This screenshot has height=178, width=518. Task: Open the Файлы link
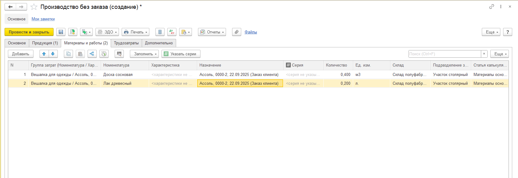(x=251, y=32)
